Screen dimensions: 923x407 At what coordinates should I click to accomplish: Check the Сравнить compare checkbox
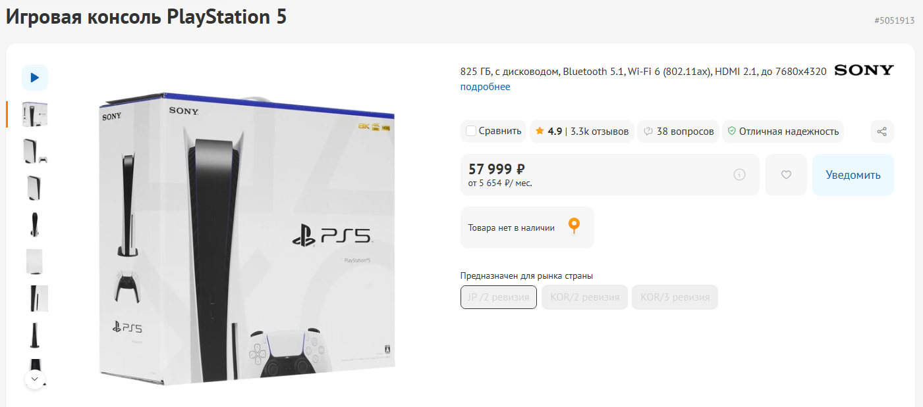pos(471,131)
